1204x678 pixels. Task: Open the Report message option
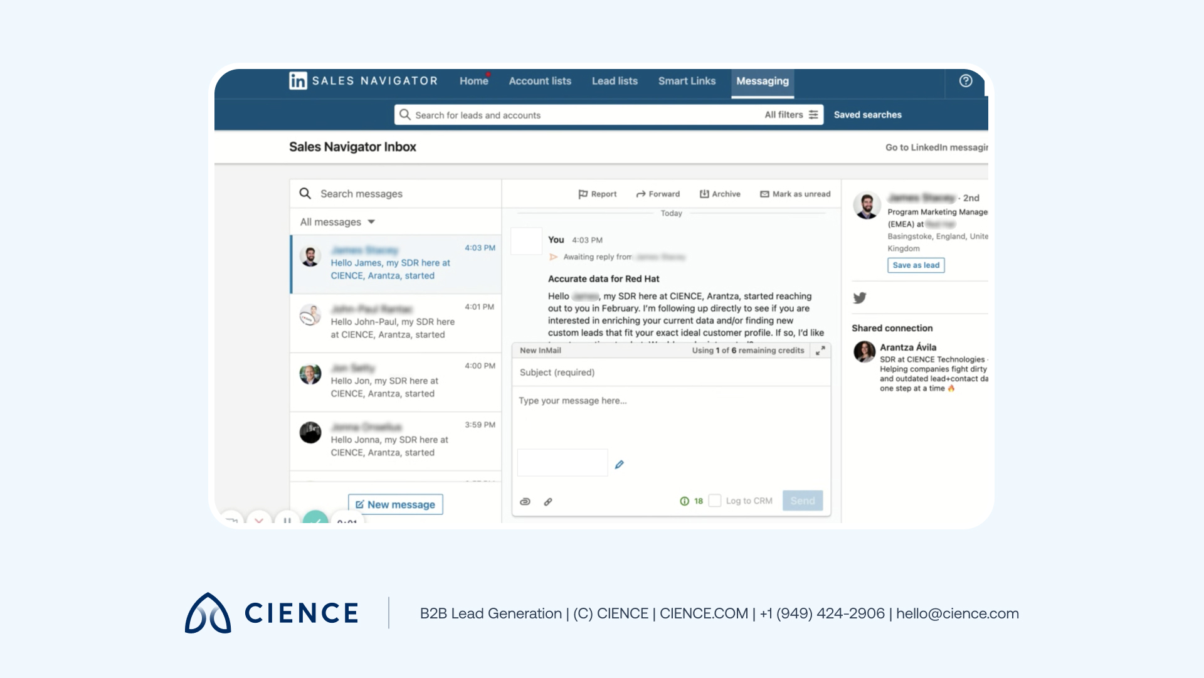pyautogui.click(x=596, y=194)
